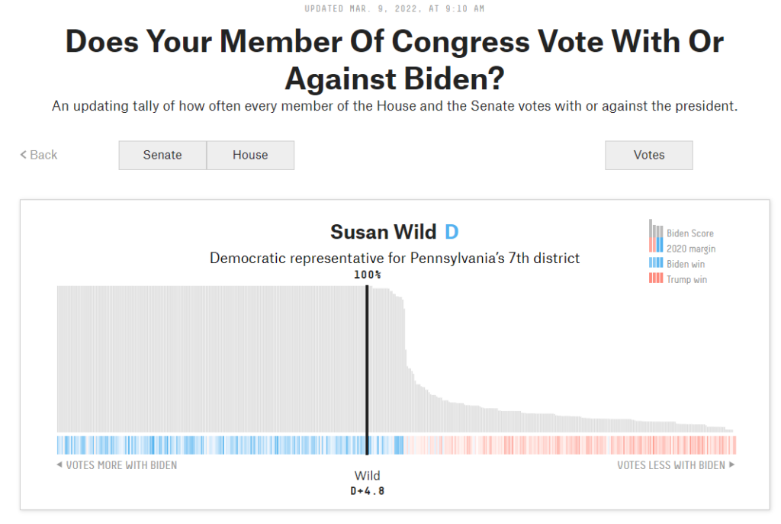Switch to the Senate view
Viewport: 781px width, 524px height.
pyautogui.click(x=162, y=155)
